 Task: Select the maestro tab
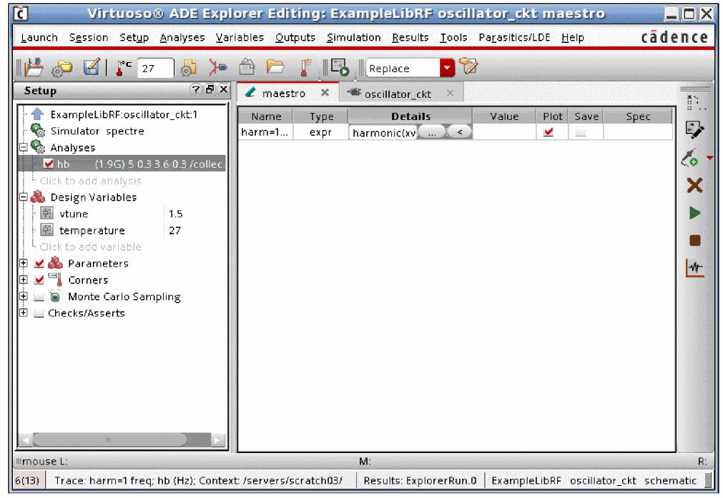pos(283,93)
